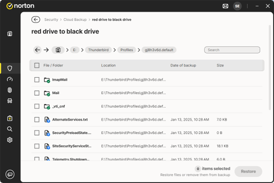This screenshot has width=274, height=183.
Task: Open the Mail folder
Action: point(56,93)
